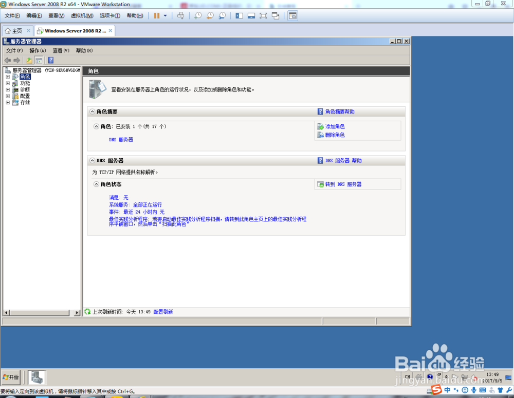Open the DNS 服务器 role link
514x398 pixels.
pos(121,140)
